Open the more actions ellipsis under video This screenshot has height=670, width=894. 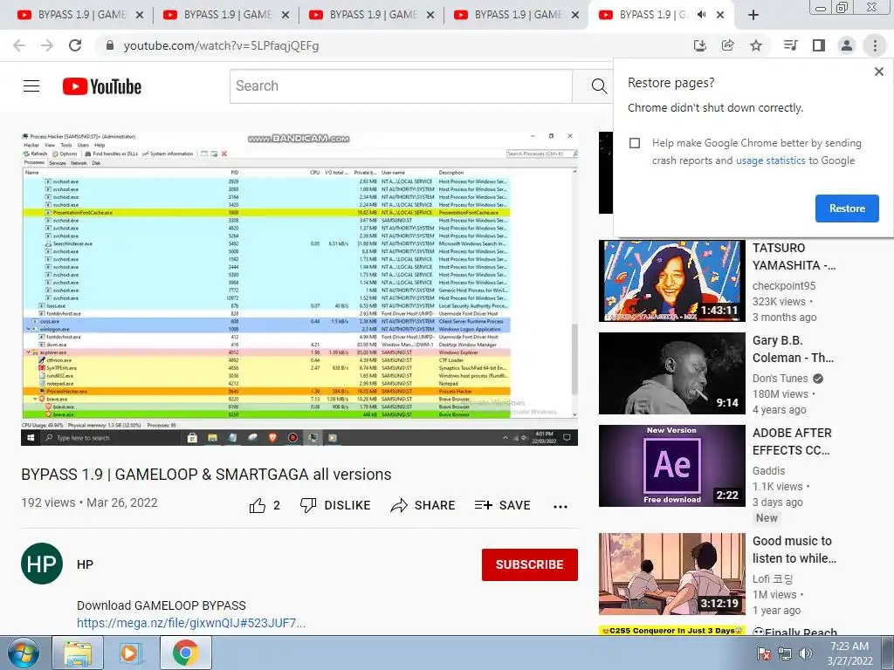[560, 507]
